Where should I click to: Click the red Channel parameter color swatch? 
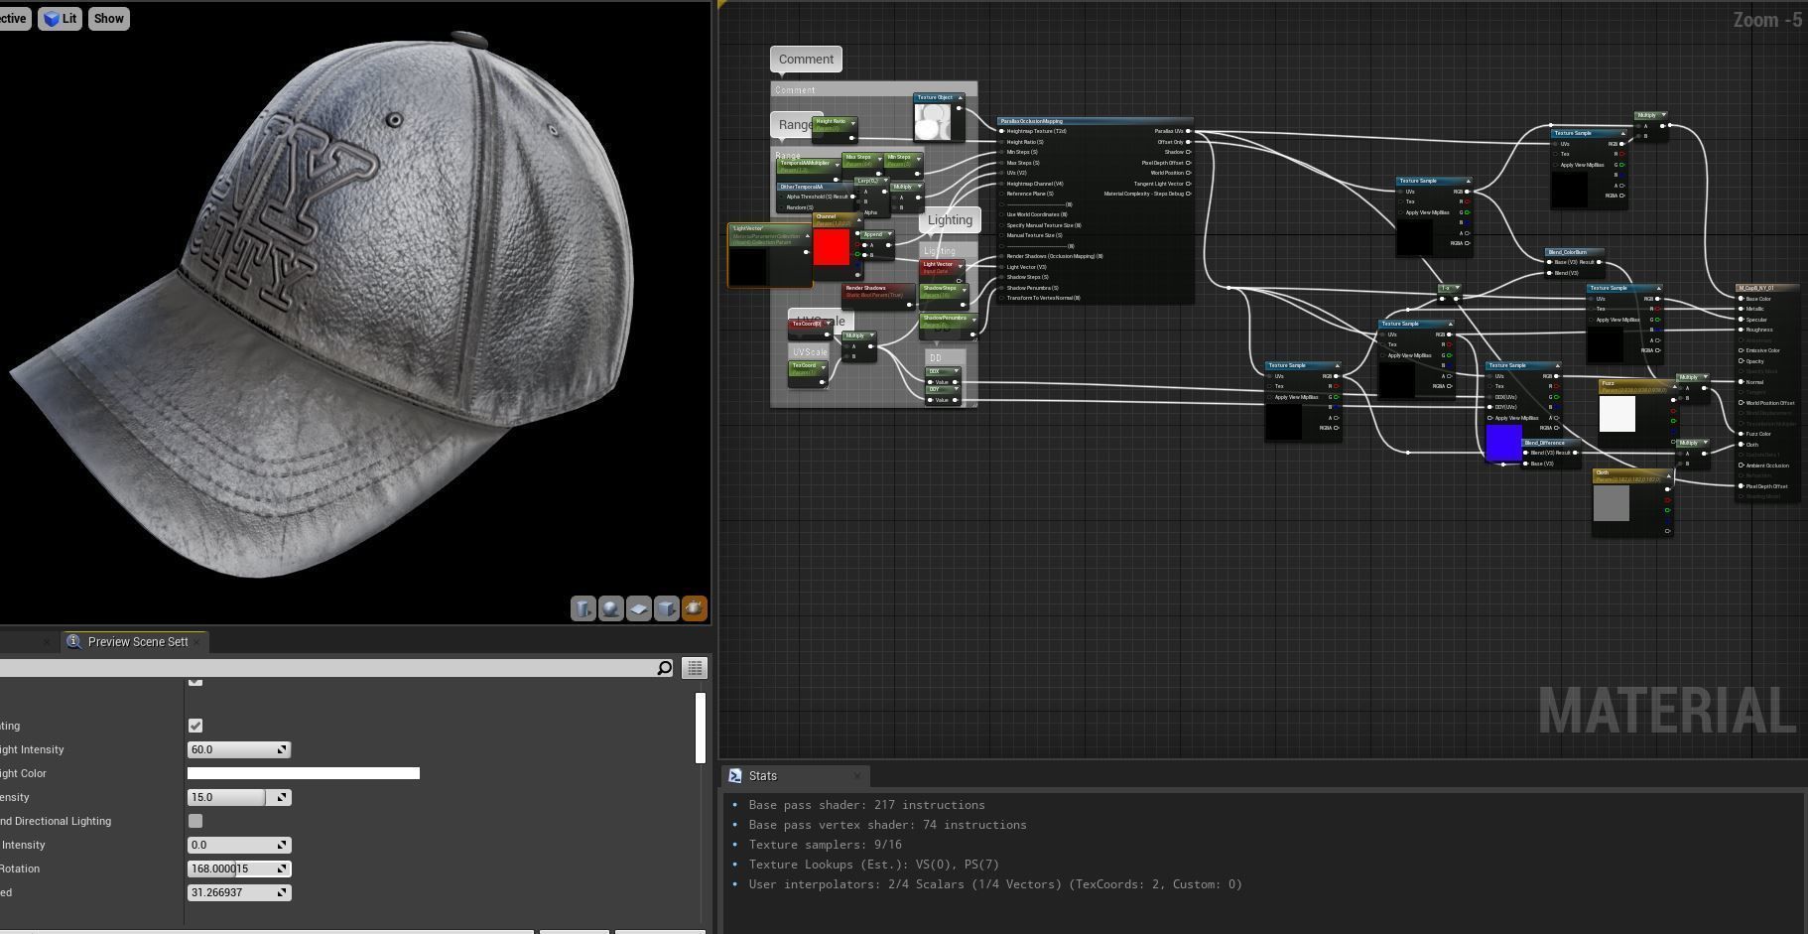[x=832, y=247]
